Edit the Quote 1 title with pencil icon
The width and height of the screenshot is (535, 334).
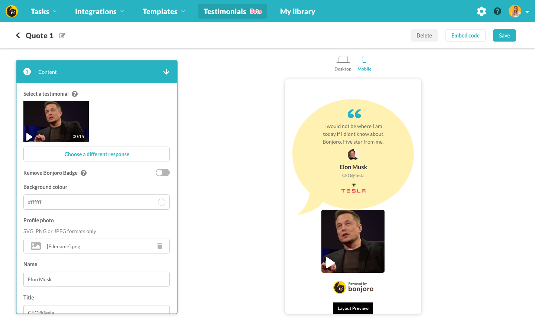(62, 36)
